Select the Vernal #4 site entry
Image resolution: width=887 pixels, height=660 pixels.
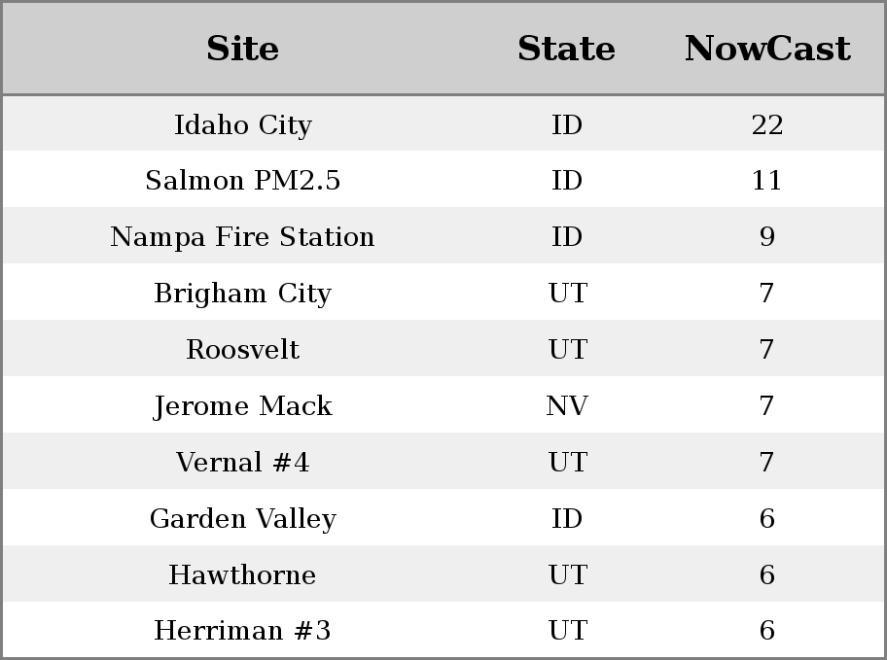click(243, 462)
